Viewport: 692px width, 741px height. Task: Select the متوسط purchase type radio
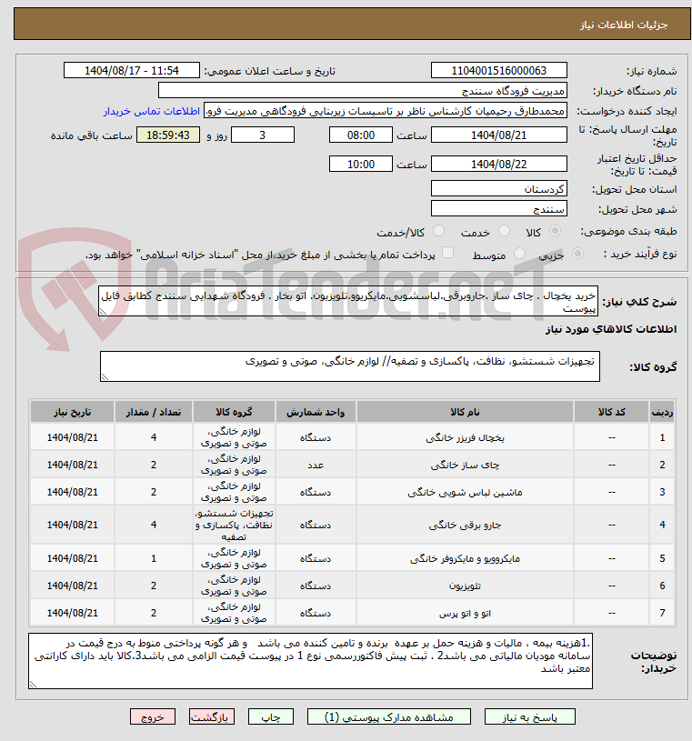pyautogui.click(x=519, y=254)
